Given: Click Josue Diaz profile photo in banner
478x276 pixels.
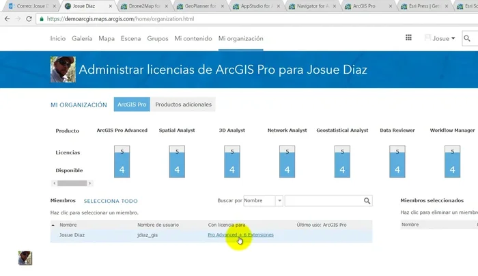Looking at the screenshot, I should coord(63,70).
